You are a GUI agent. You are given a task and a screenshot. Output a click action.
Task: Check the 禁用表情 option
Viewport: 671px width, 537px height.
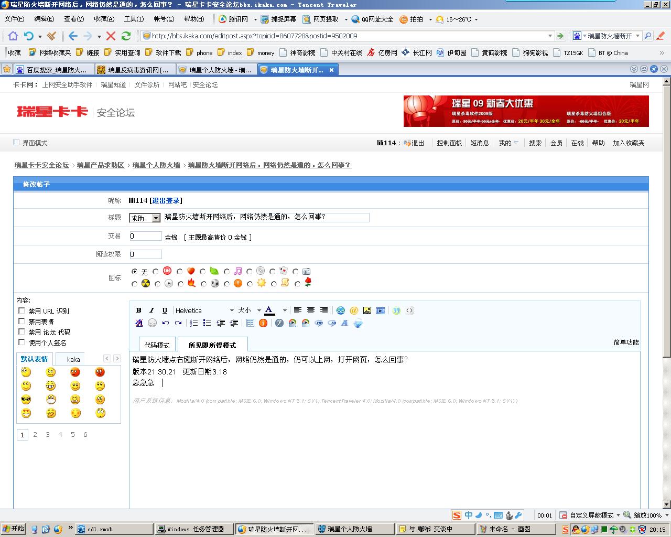21,321
